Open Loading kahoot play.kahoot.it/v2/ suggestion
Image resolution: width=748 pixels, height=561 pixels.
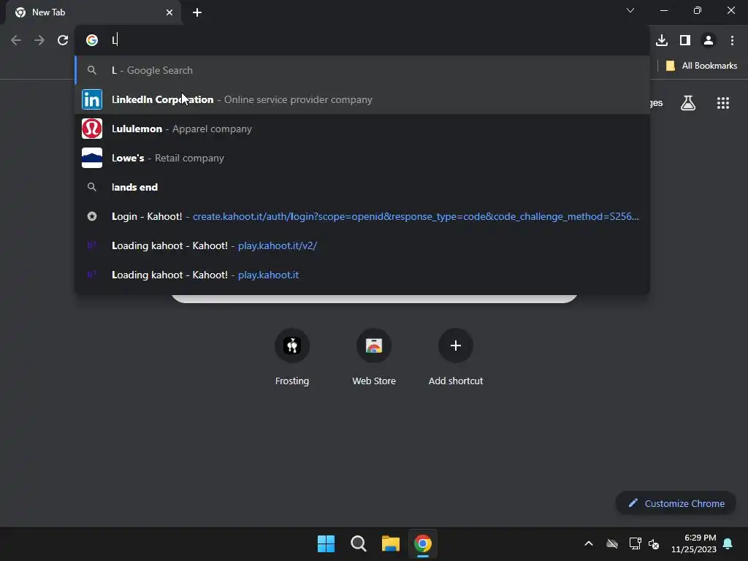pyautogui.click(x=362, y=245)
